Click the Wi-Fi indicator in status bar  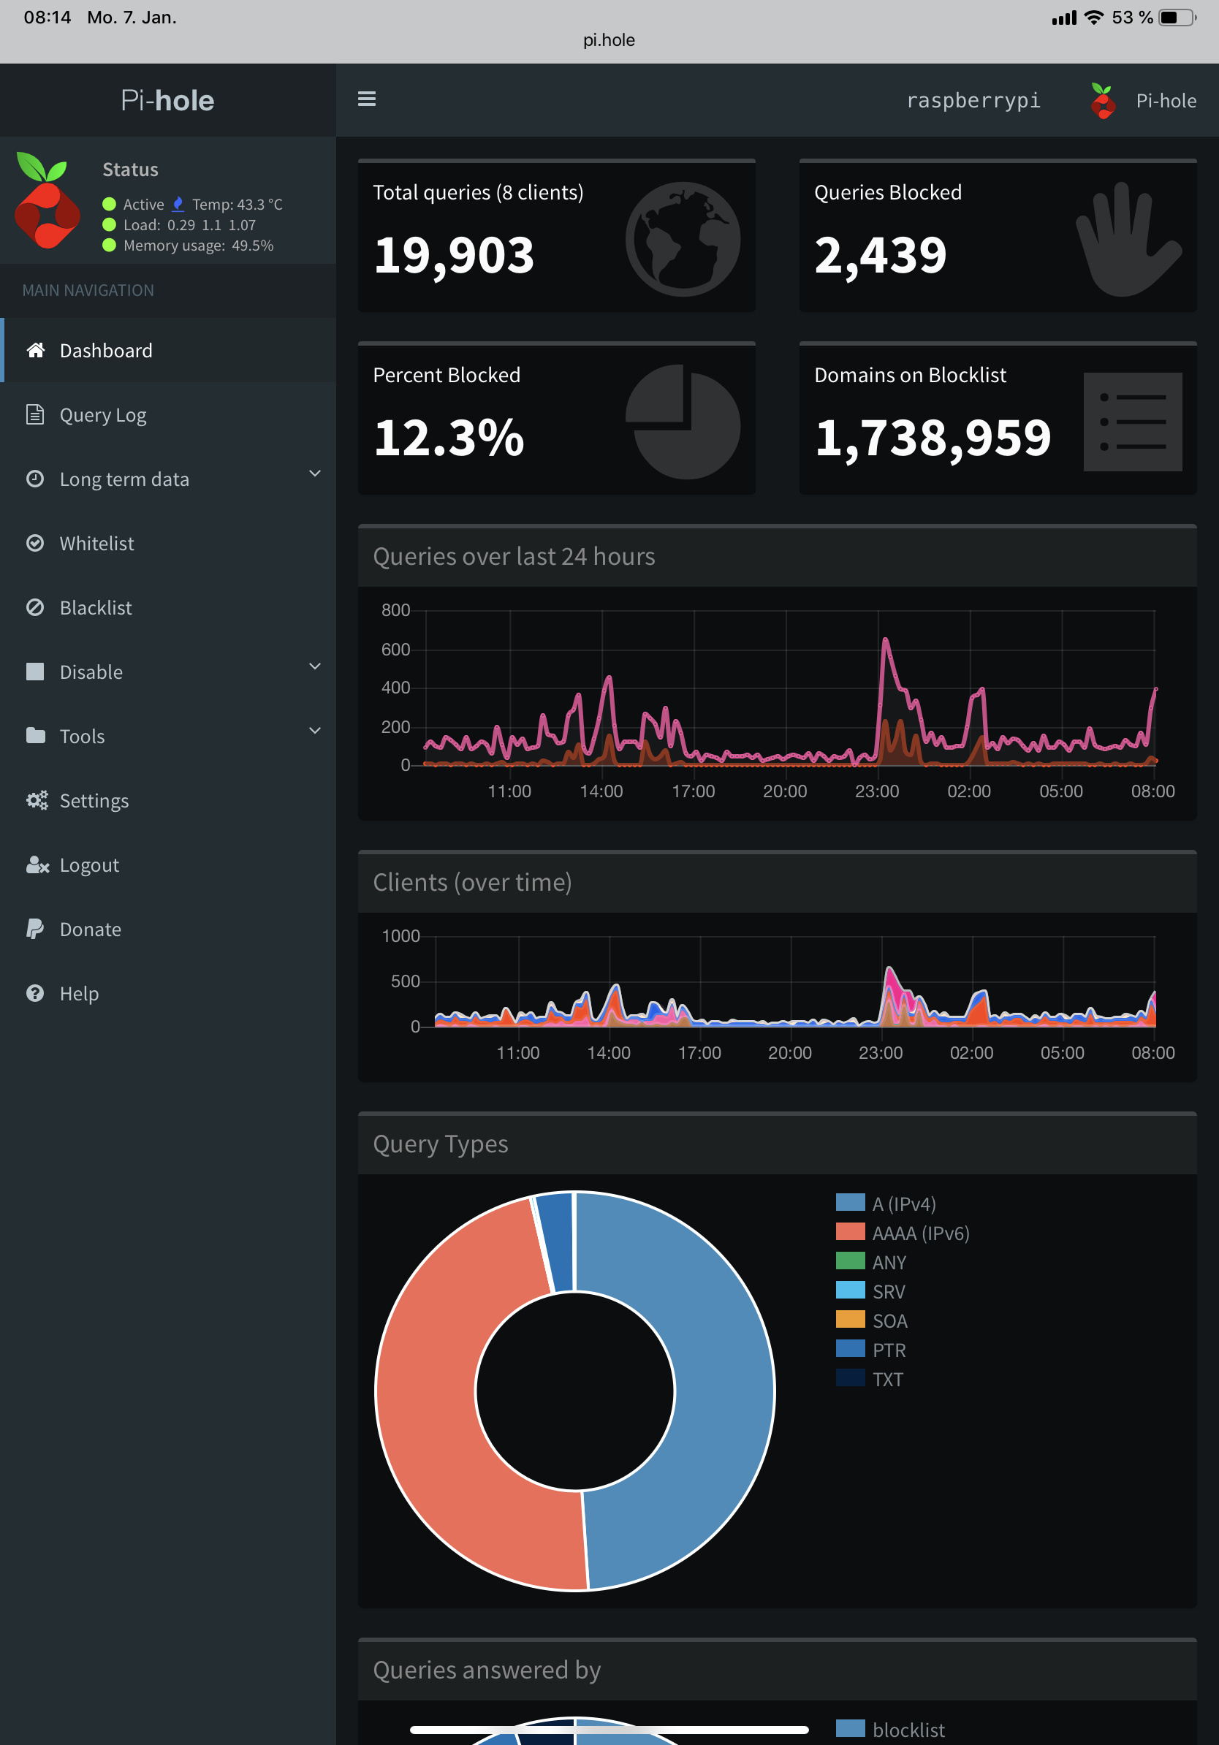(x=1093, y=18)
